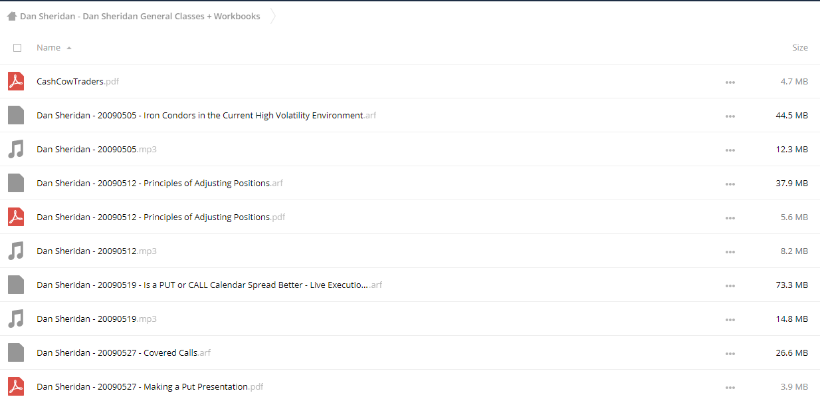This screenshot has width=820, height=403.
Task: Click the home icon in the breadcrumb
Action: point(11,17)
